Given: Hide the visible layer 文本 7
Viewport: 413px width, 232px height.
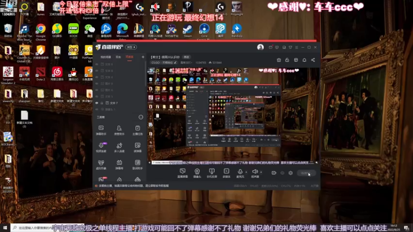Looking at the screenshot, I should [97, 103].
